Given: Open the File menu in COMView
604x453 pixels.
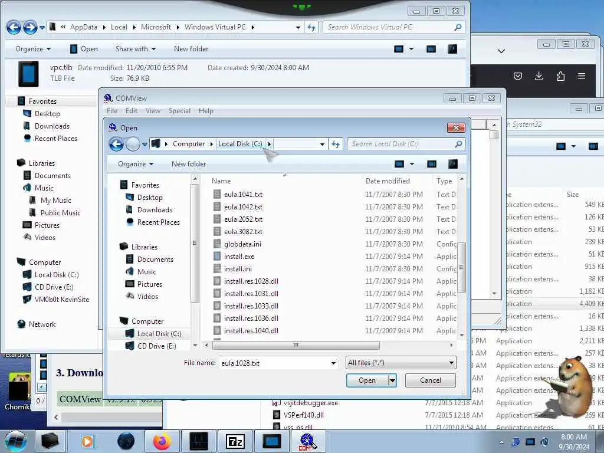Looking at the screenshot, I should (x=112, y=111).
